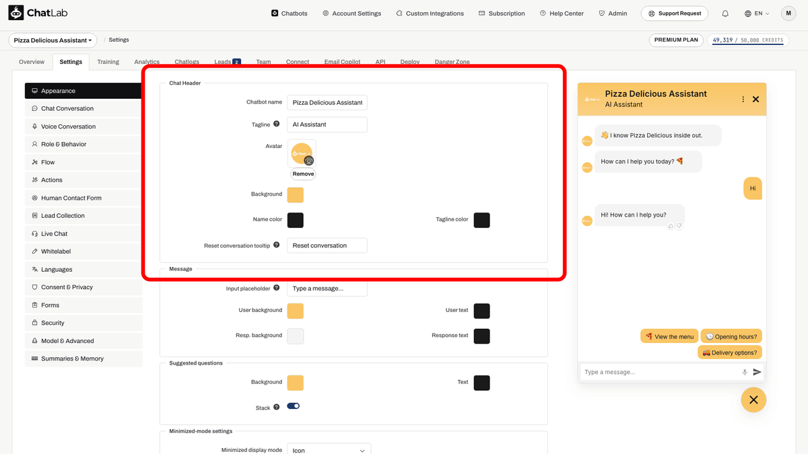Toggle the Stack switch
The image size is (808, 454).
click(294, 406)
